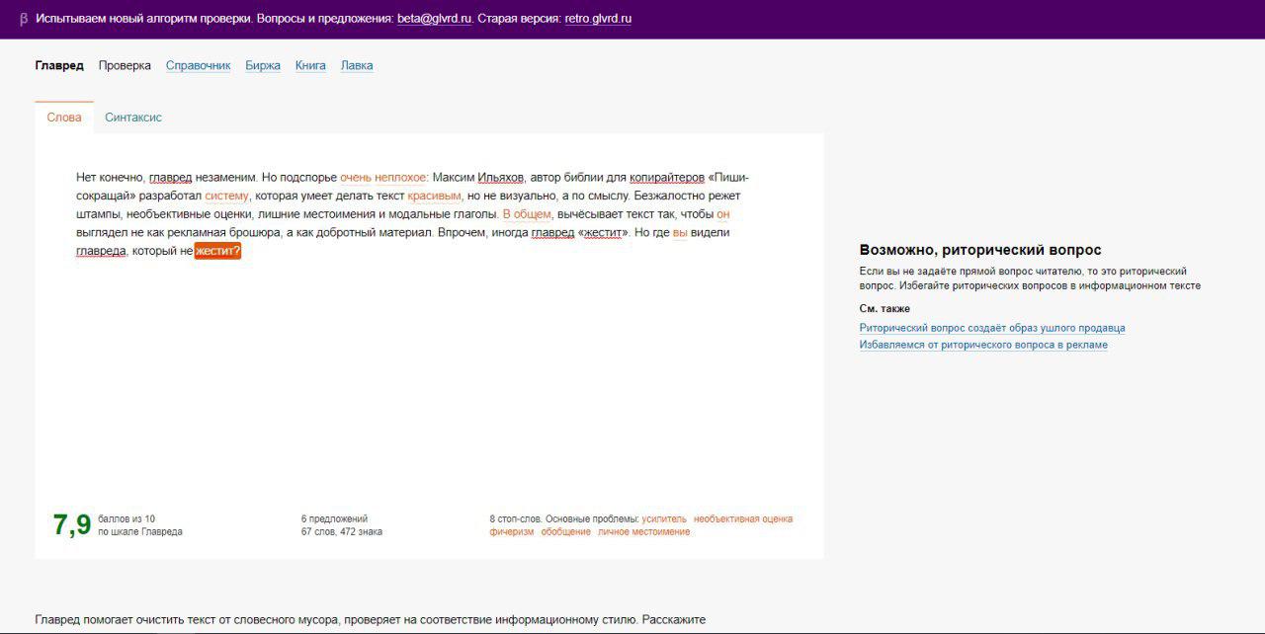Click the «6 предложений» statistic

tap(334, 519)
